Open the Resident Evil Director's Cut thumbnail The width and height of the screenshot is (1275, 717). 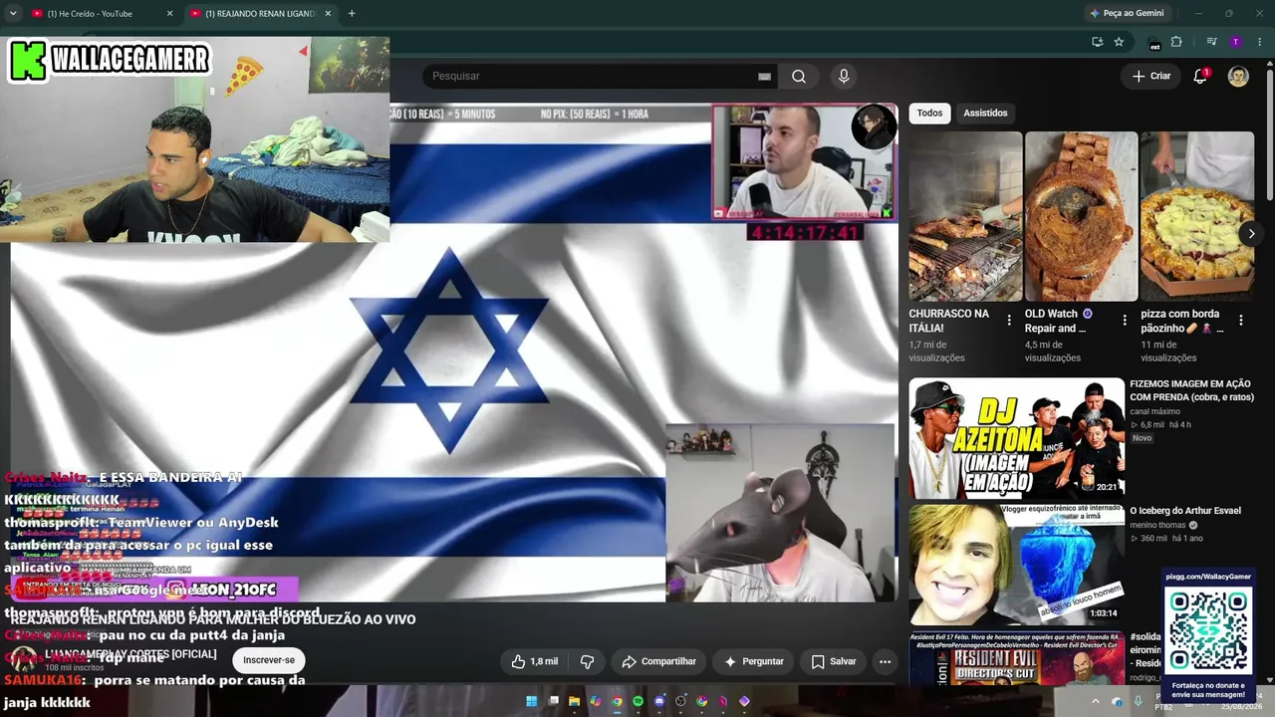[x=1016, y=657]
